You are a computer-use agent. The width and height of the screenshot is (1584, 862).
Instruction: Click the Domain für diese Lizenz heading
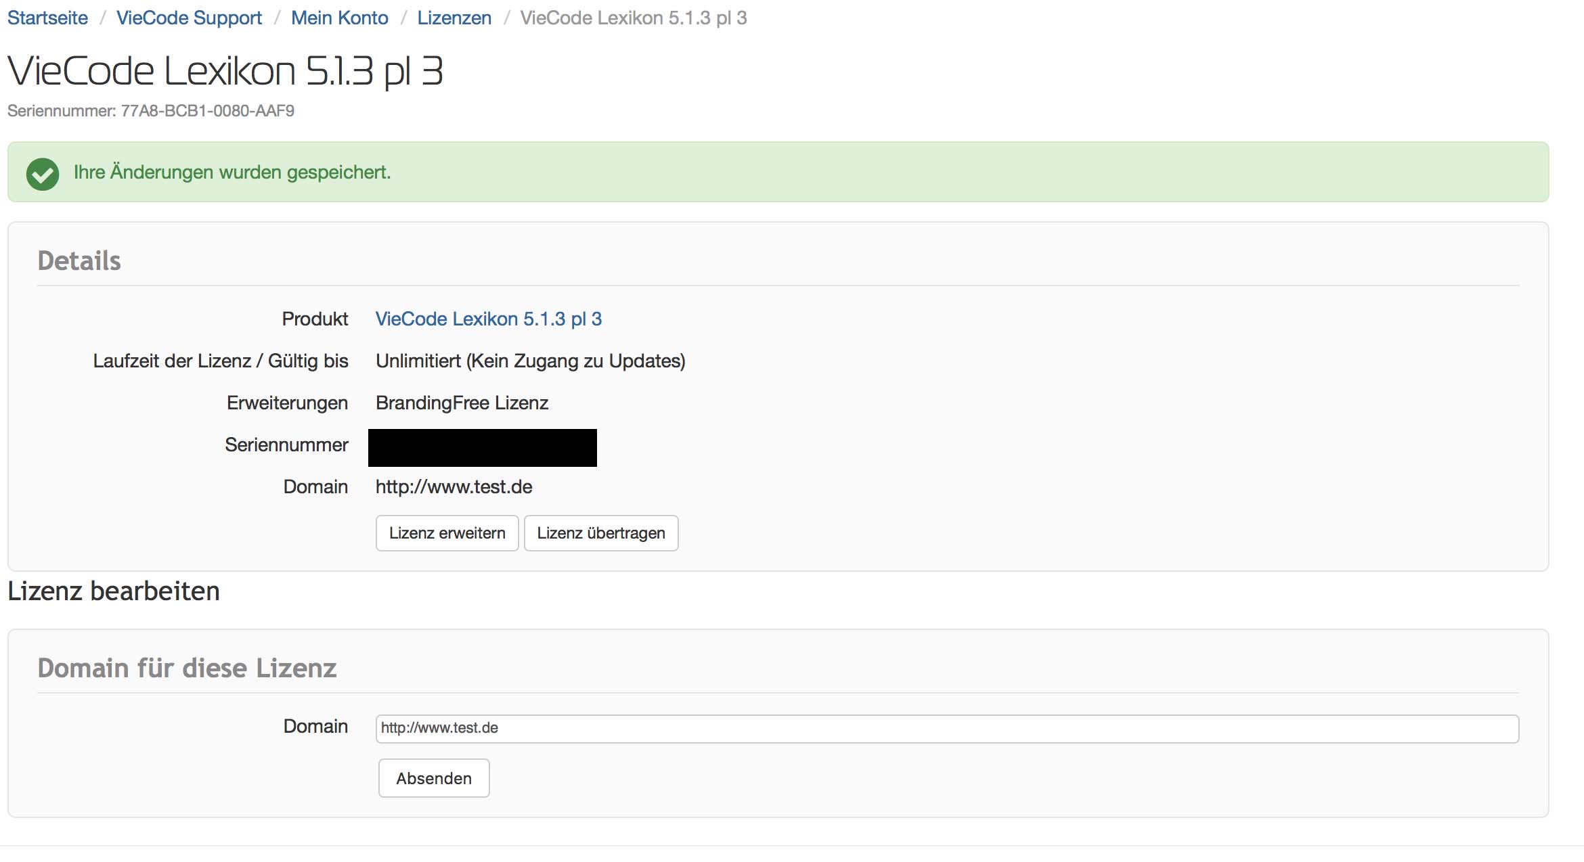pos(187,668)
